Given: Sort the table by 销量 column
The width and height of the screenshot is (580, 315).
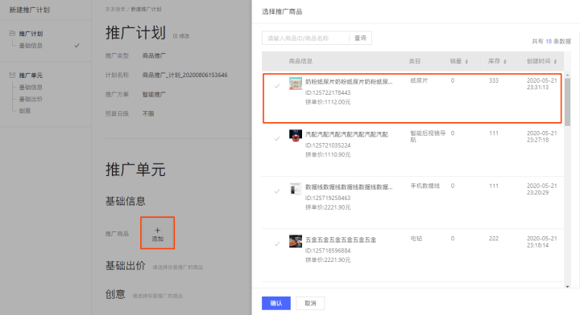Looking at the screenshot, I should (x=459, y=61).
